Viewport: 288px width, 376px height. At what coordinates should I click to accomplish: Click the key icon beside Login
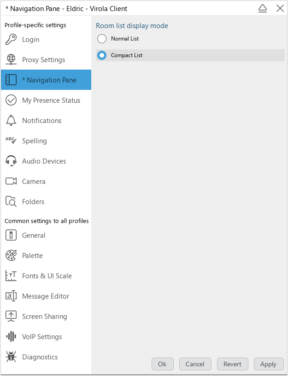pos(11,40)
